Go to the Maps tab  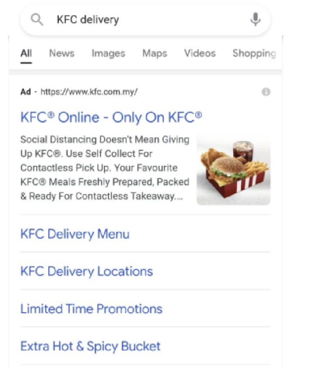[154, 54]
